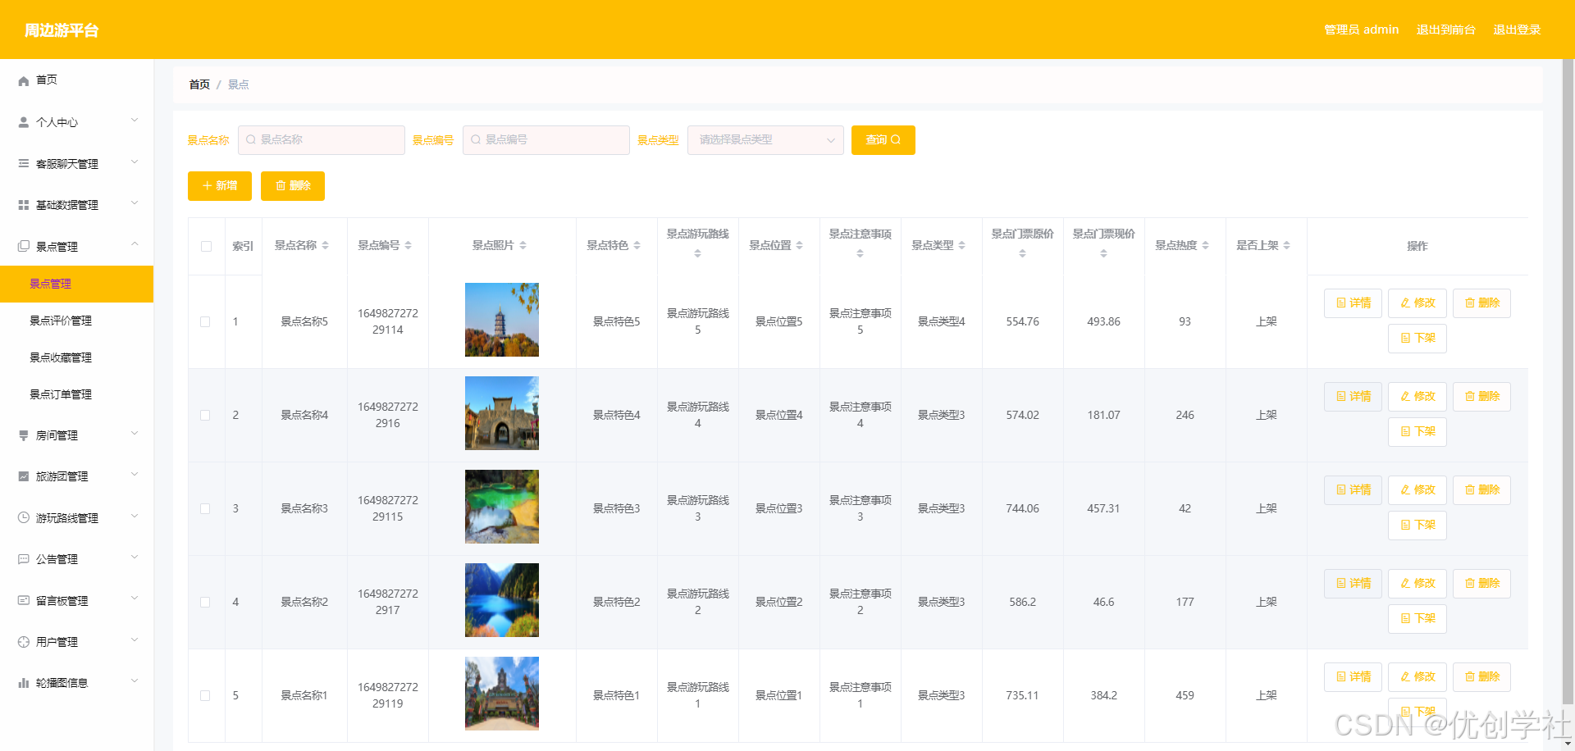Tick the select-all checkbox in table header

pyautogui.click(x=206, y=246)
